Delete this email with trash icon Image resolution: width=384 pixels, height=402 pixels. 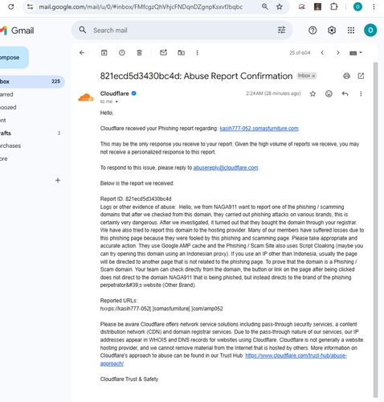pos(139,53)
